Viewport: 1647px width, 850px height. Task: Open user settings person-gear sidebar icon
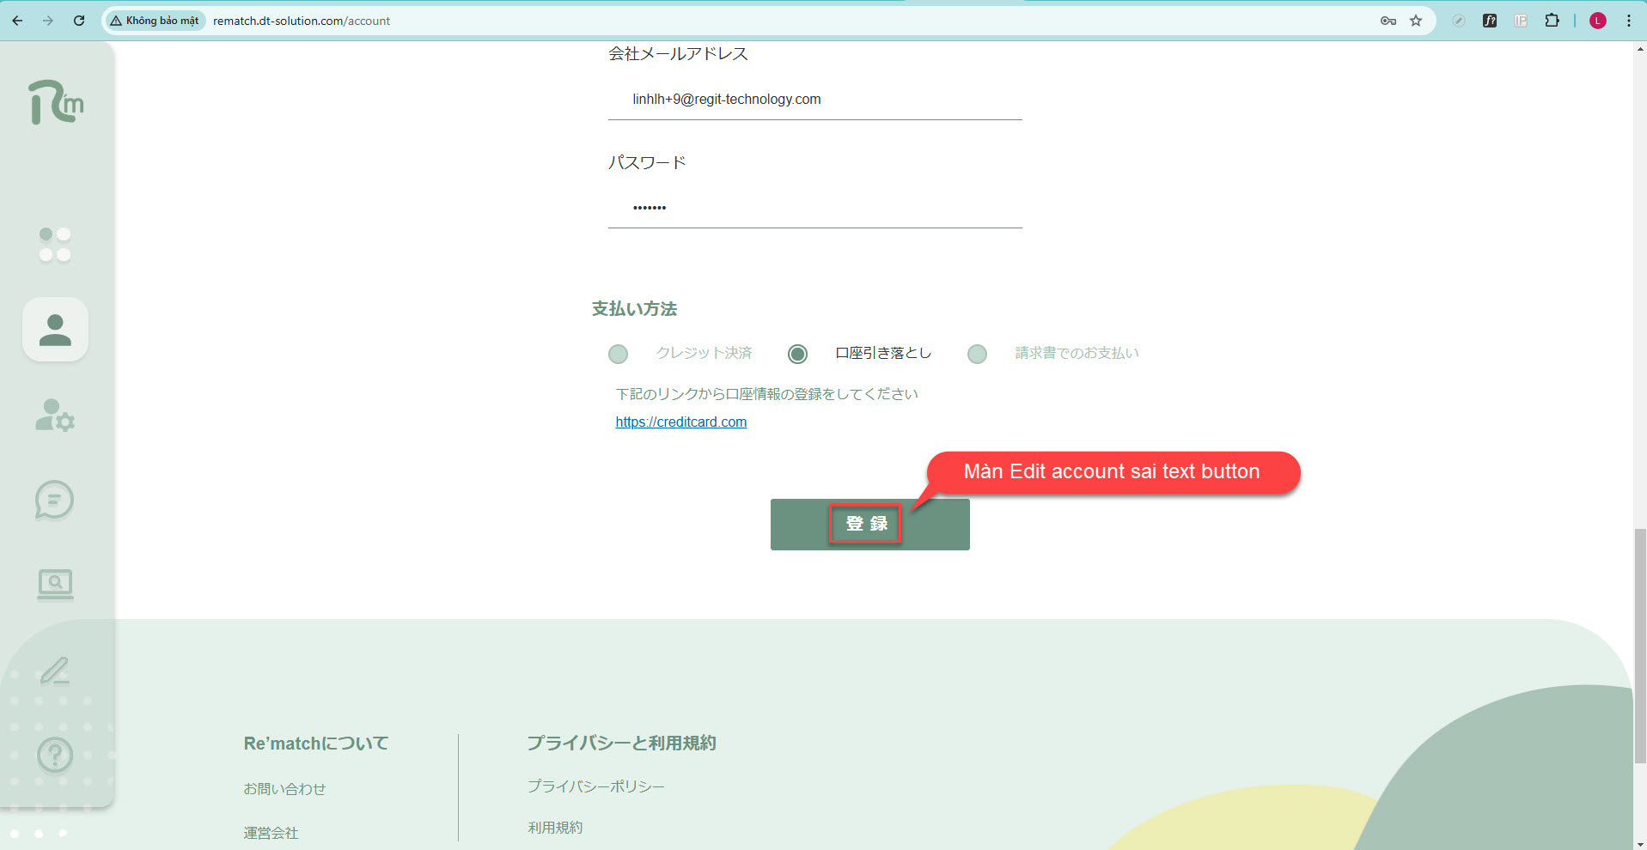55,416
